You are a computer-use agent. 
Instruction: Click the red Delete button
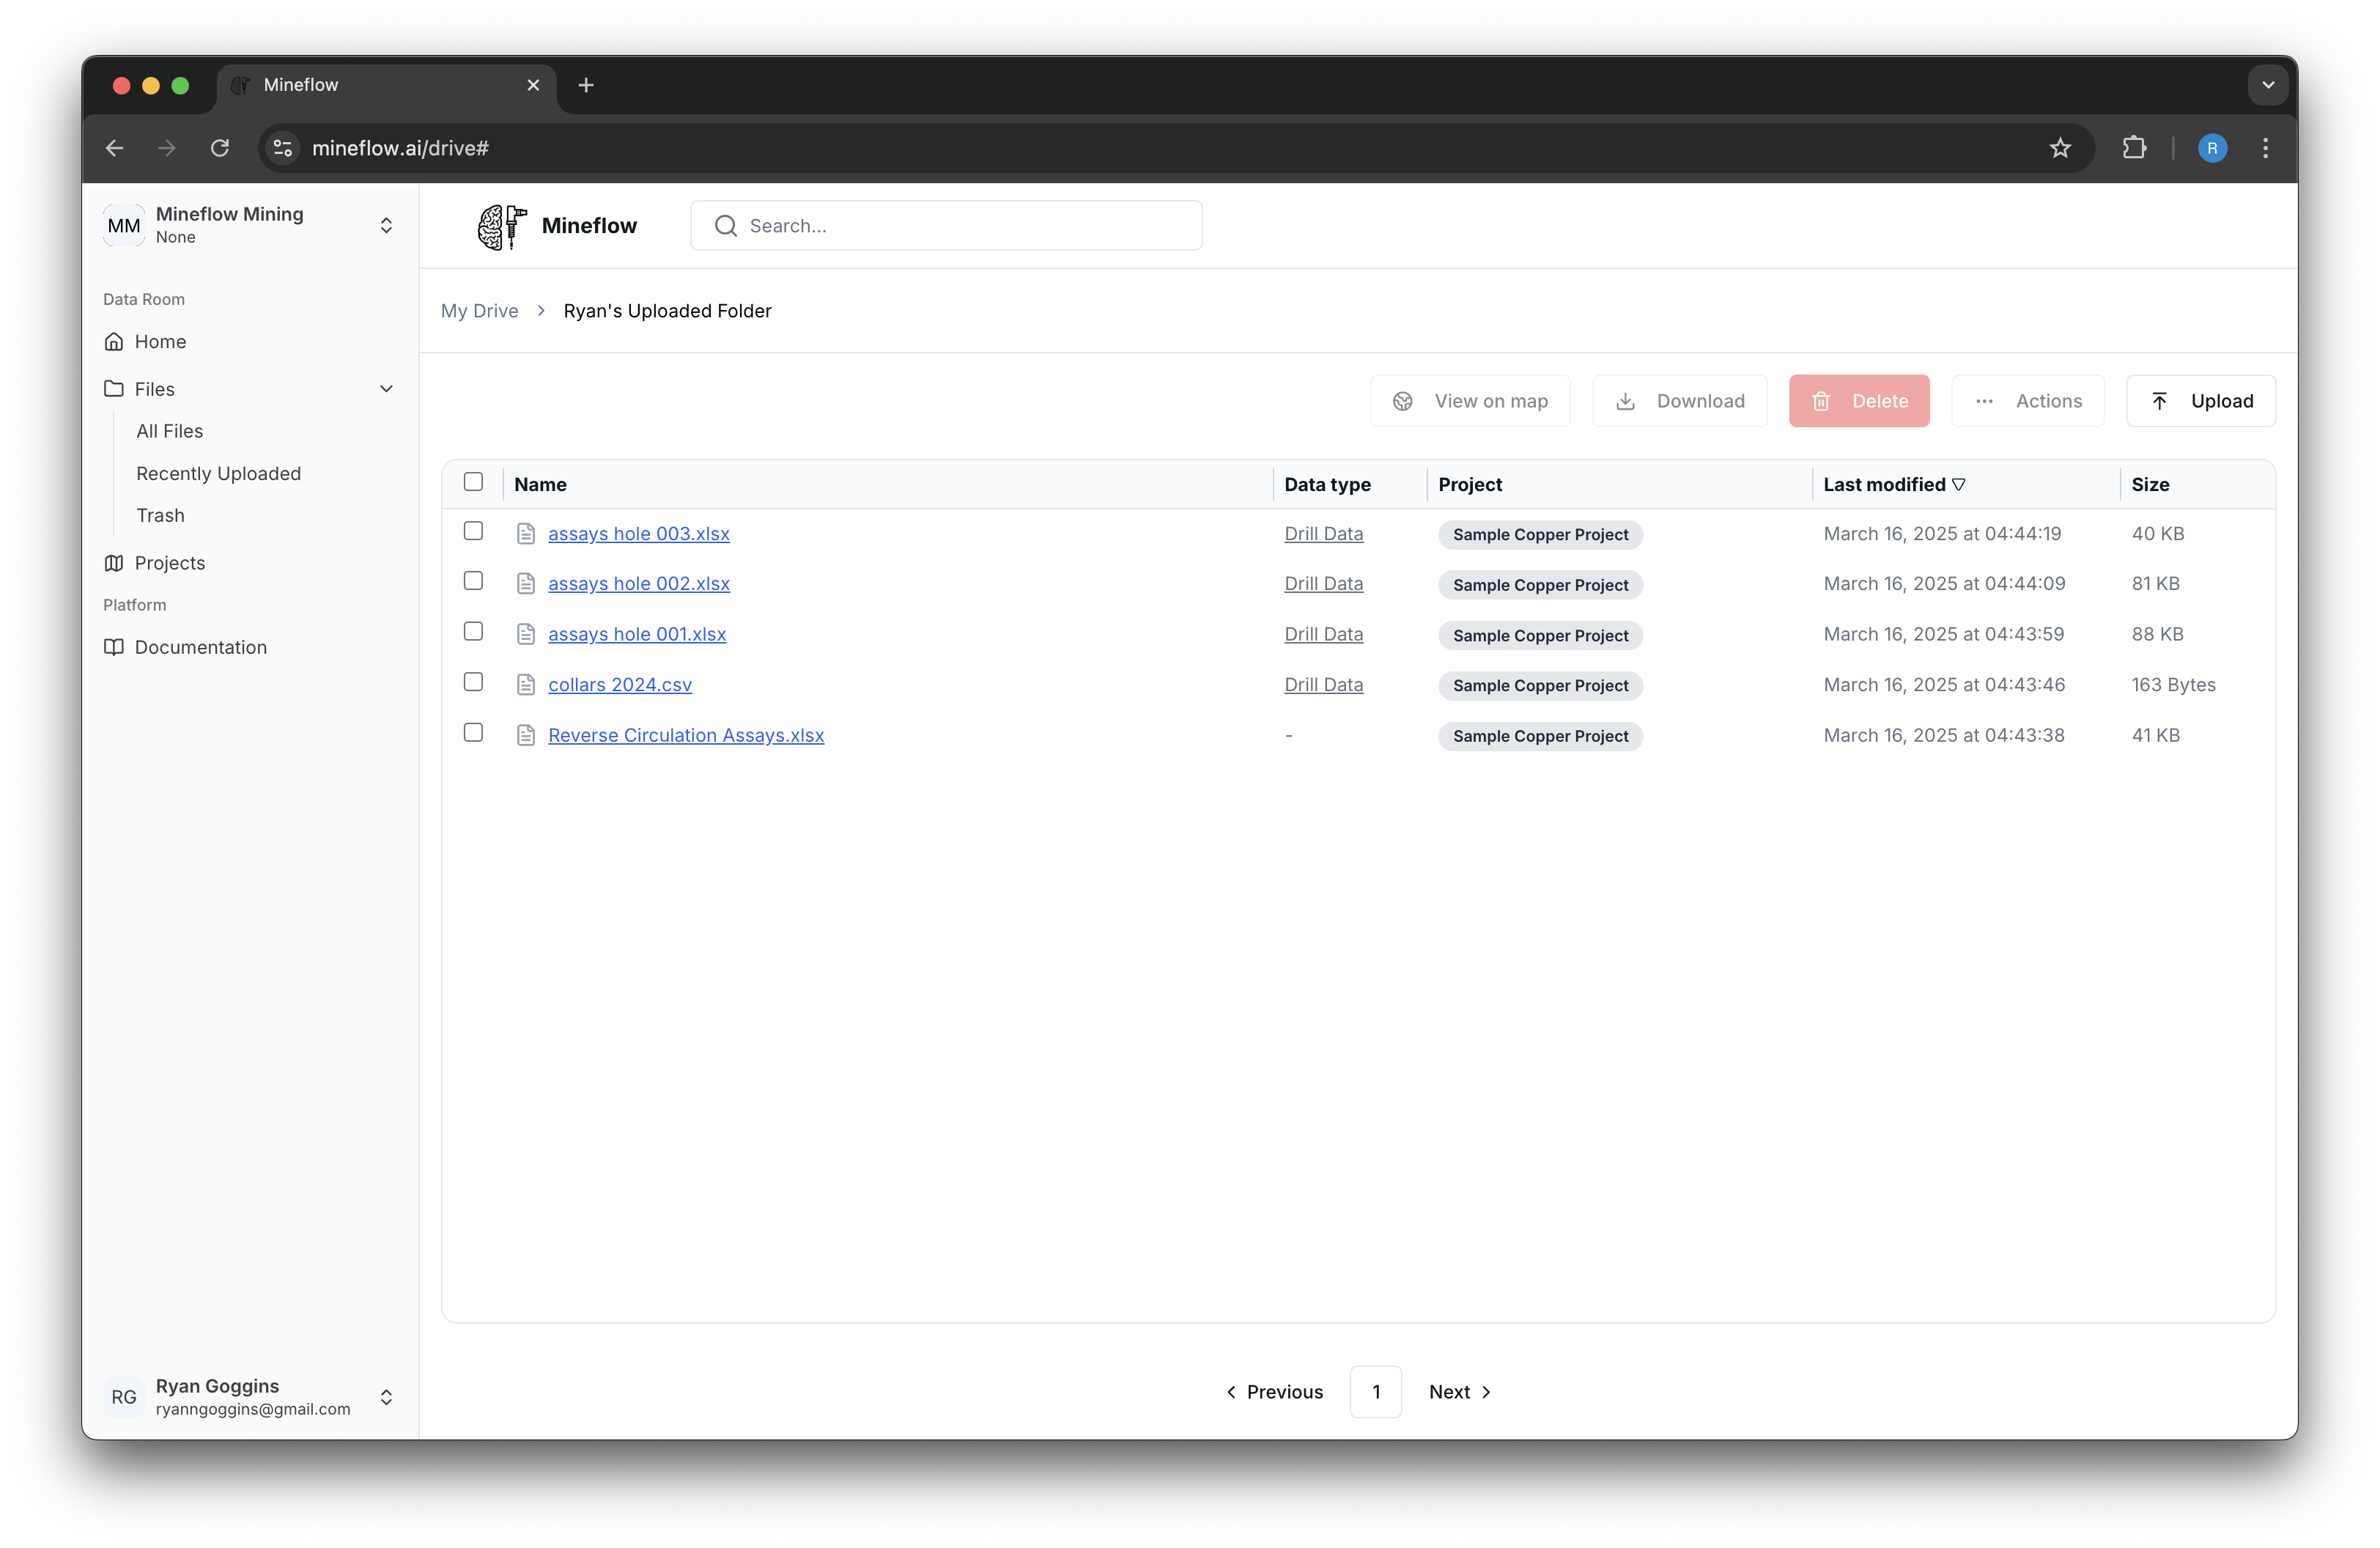coord(1859,401)
